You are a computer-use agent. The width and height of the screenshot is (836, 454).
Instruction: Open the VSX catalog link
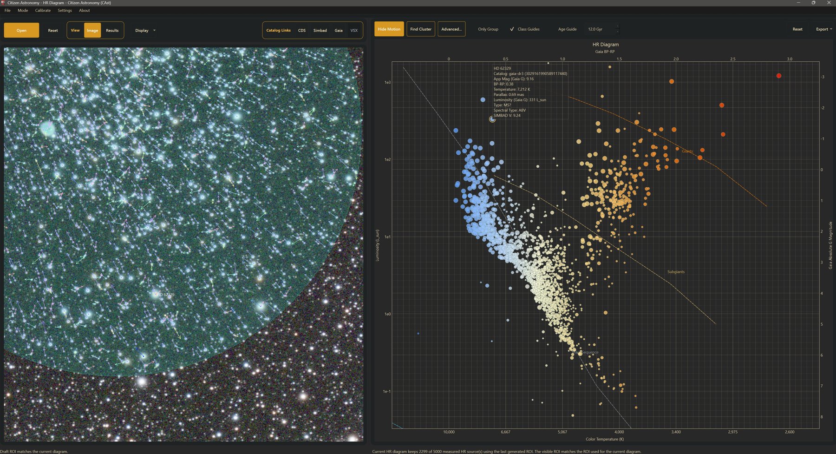pyautogui.click(x=354, y=31)
